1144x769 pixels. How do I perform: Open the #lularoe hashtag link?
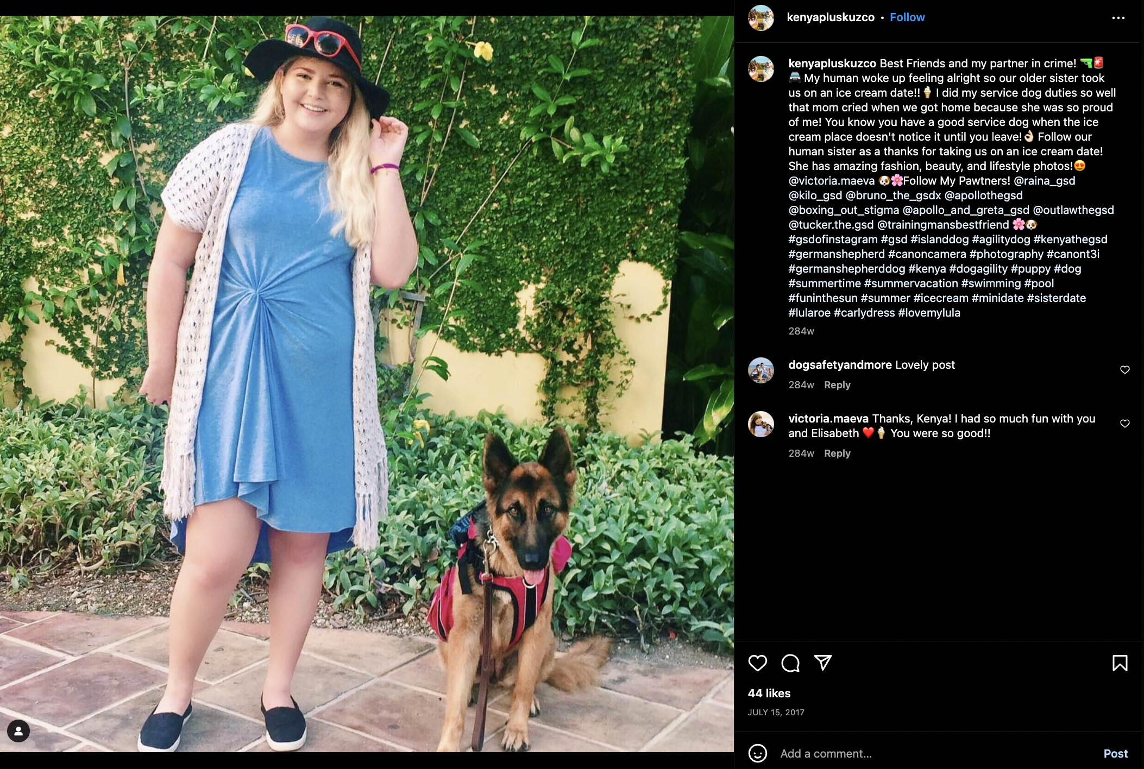[809, 313]
